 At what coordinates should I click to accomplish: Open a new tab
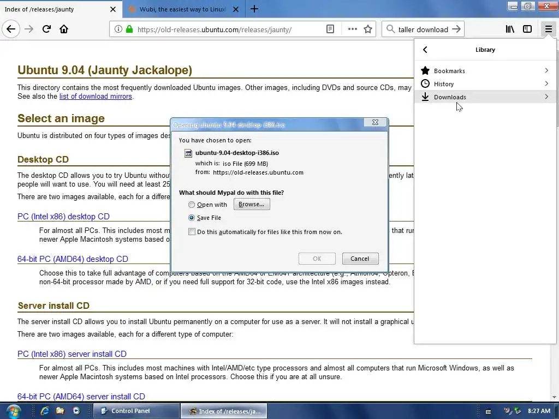click(254, 9)
